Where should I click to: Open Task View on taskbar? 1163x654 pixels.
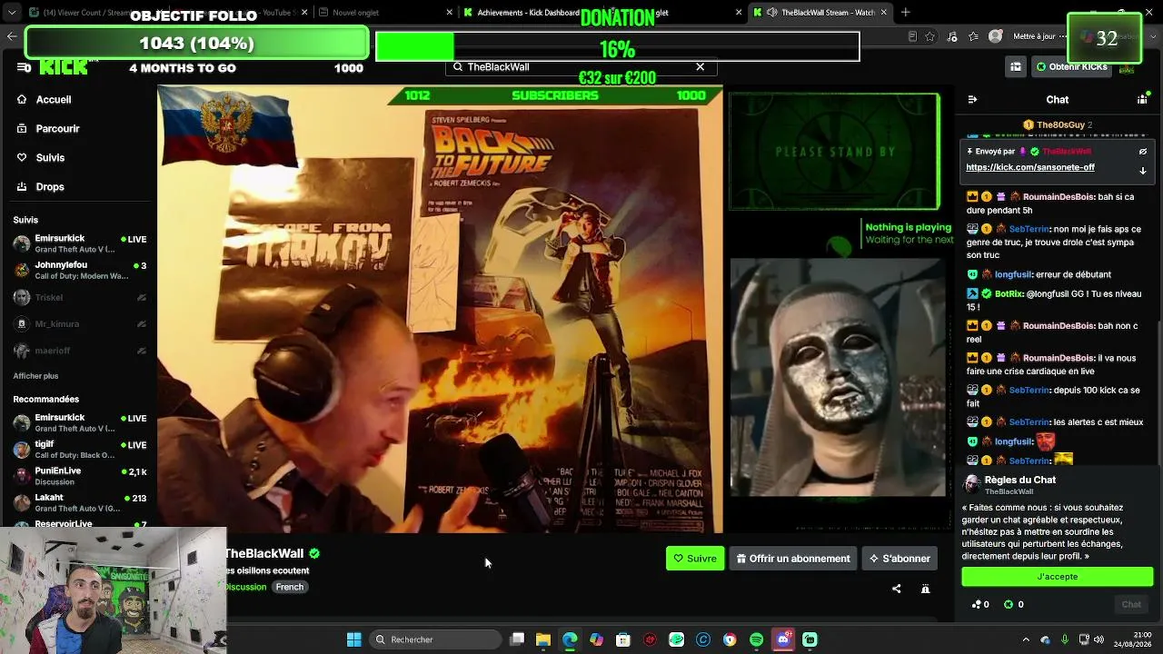[517, 639]
